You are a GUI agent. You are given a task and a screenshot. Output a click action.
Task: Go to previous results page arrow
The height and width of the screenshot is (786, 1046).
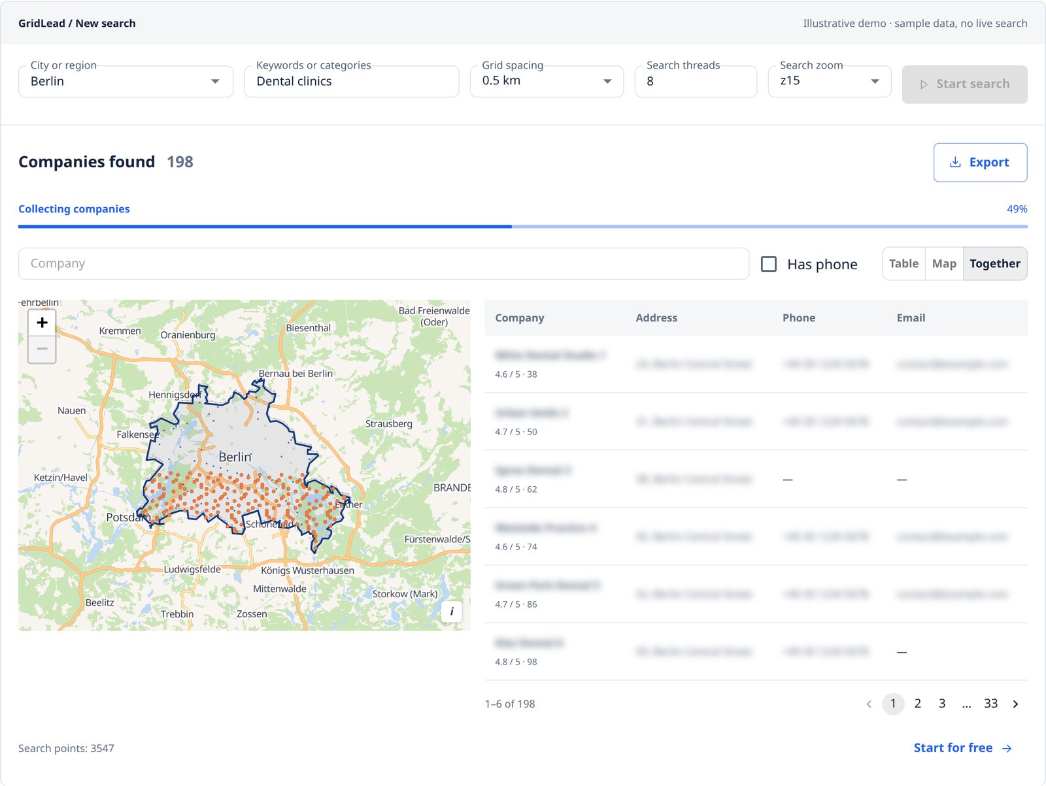(869, 704)
